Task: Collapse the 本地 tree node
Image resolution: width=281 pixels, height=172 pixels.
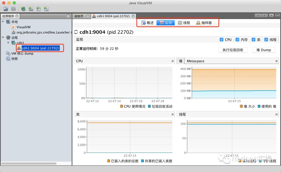Action: tap(3, 22)
